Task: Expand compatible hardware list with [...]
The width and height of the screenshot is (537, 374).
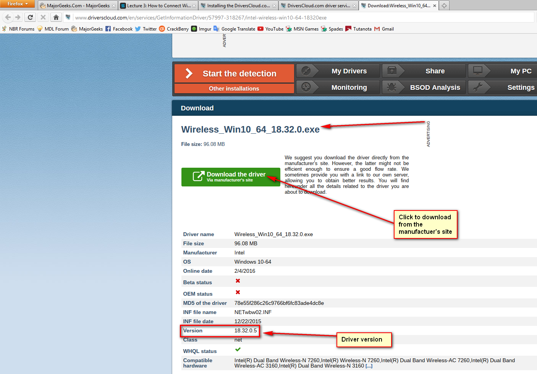Action: click(x=369, y=366)
